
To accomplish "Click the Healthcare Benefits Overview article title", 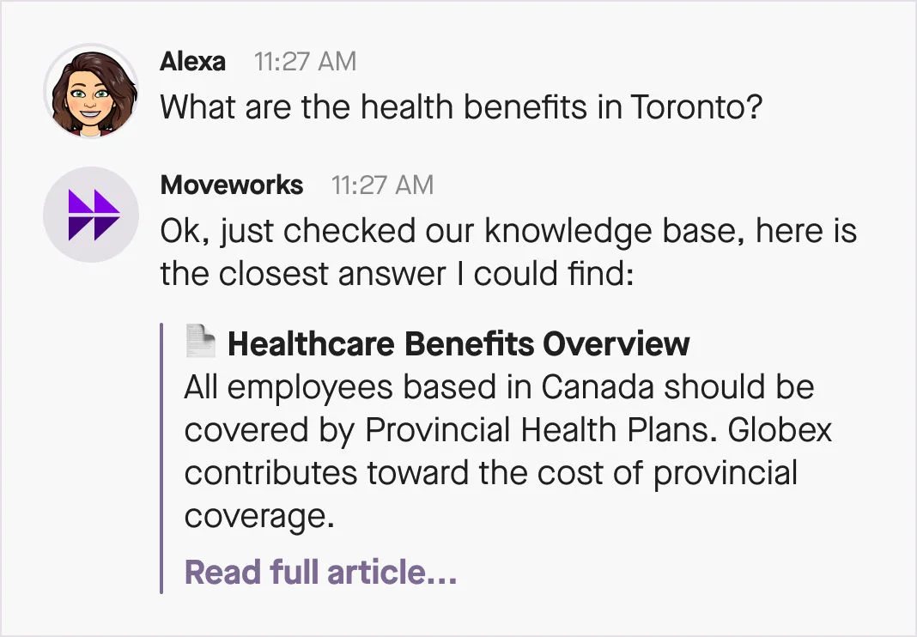I will point(457,343).
